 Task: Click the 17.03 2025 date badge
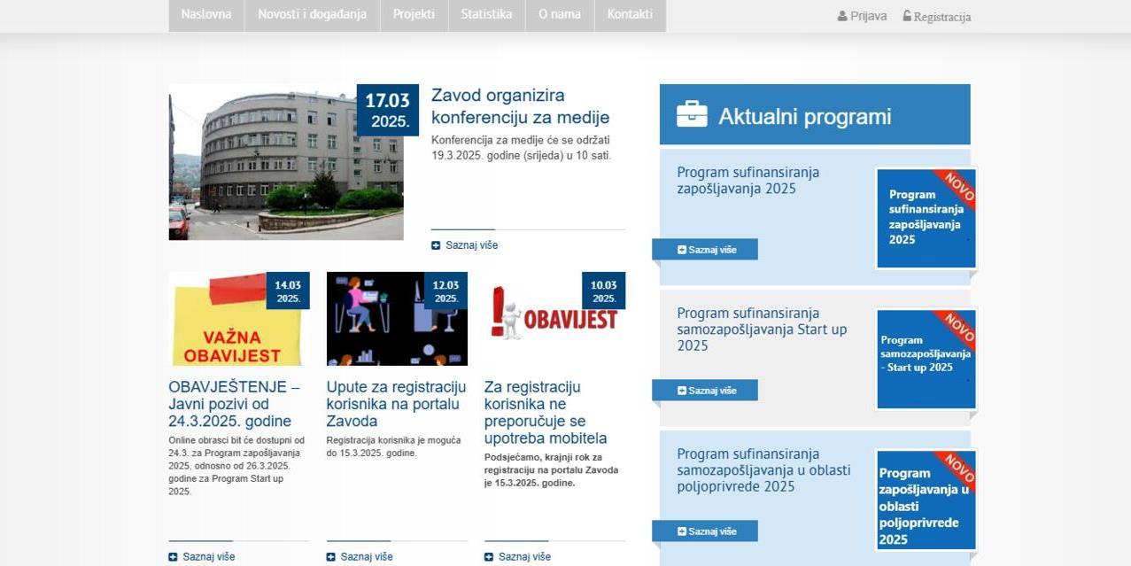click(x=388, y=110)
